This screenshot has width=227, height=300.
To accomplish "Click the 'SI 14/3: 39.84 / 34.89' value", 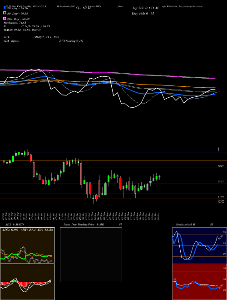I will 35,26.
